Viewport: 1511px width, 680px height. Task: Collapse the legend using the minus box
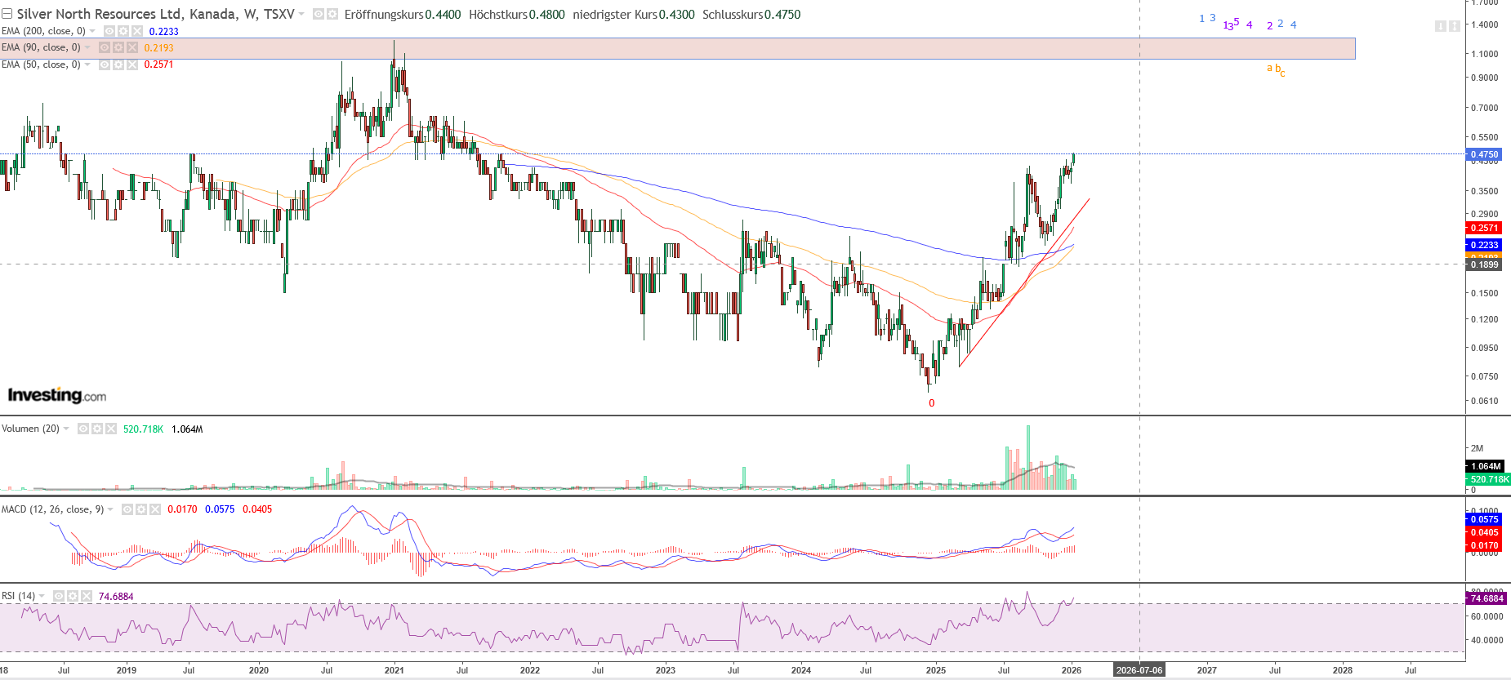[7, 15]
